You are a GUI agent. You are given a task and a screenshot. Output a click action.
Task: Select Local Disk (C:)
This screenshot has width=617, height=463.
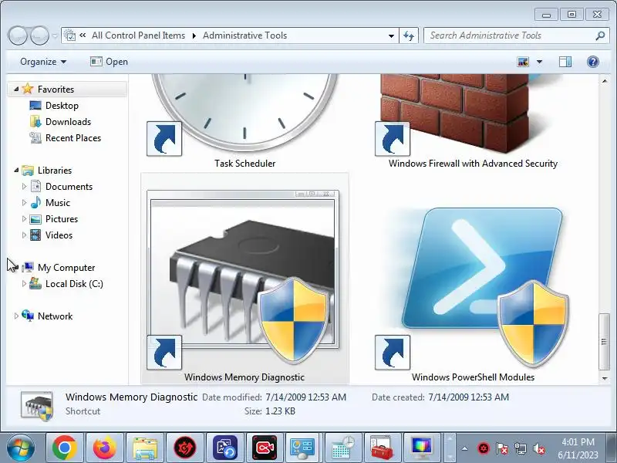tap(74, 283)
